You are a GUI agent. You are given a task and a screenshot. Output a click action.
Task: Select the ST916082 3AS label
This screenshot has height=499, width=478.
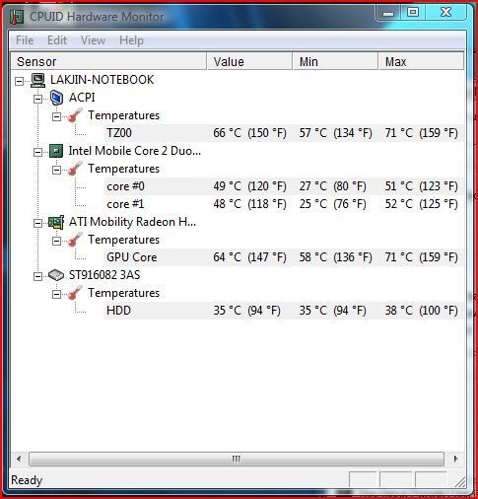[x=104, y=275]
